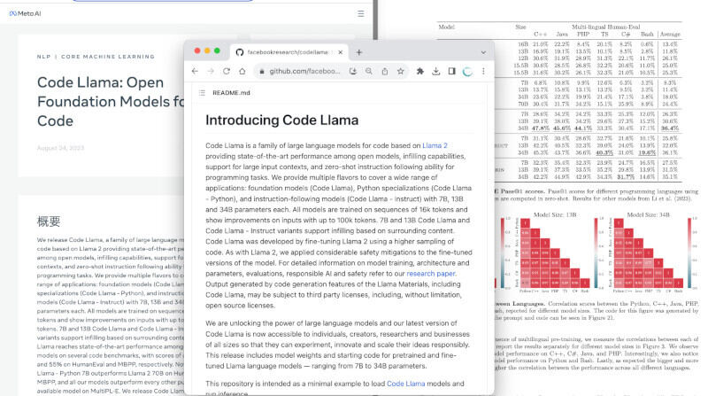Screen dimensions: 708x396
Task: Toggle the browser side panel
Action: 452,71
